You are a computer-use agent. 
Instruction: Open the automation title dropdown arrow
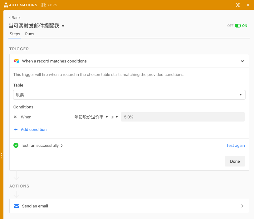tap(63, 26)
